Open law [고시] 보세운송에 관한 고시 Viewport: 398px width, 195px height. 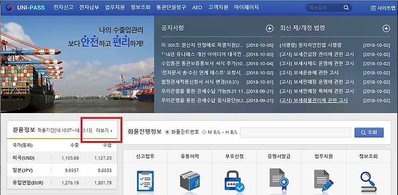pyautogui.click(x=309, y=73)
